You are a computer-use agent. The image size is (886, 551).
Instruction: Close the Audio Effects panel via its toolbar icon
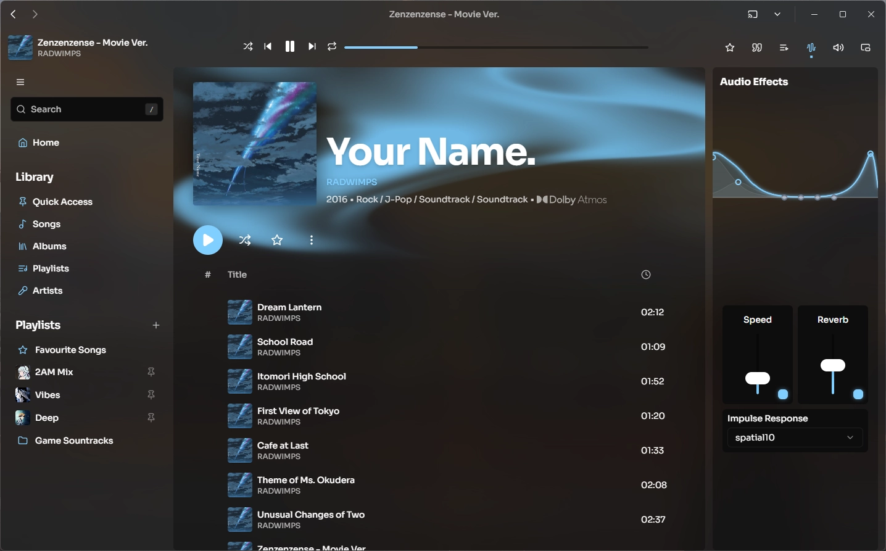(811, 48)
